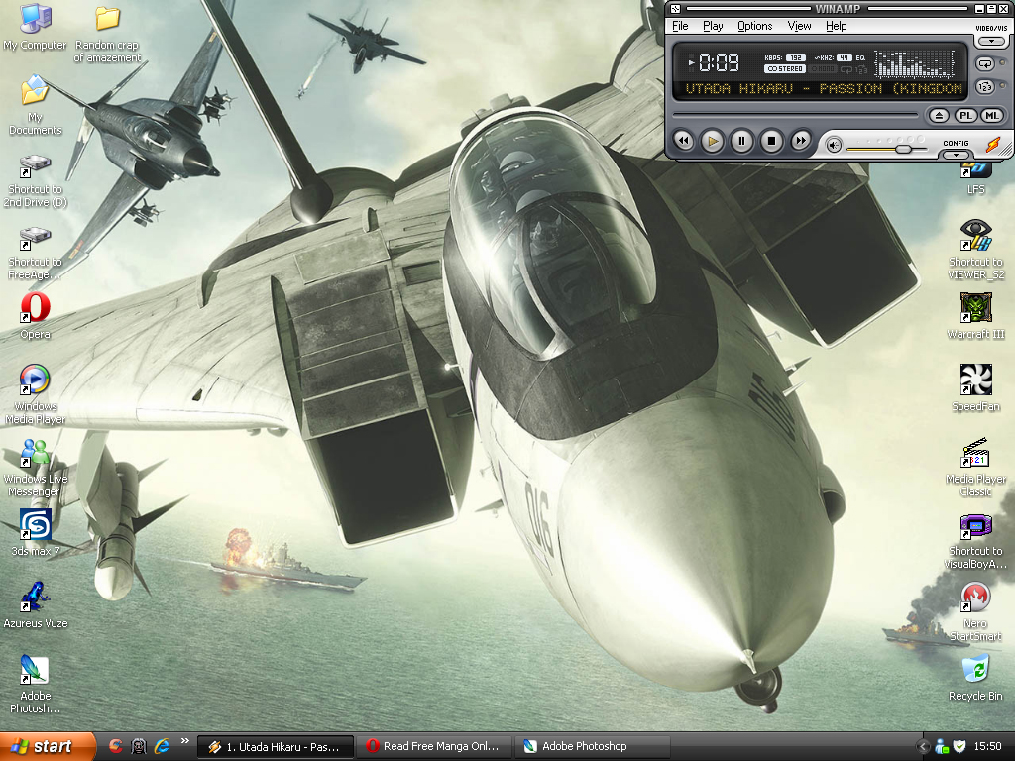Open the Winamp Play menu
1015x761 pixels.
click(x=713, y=26)
